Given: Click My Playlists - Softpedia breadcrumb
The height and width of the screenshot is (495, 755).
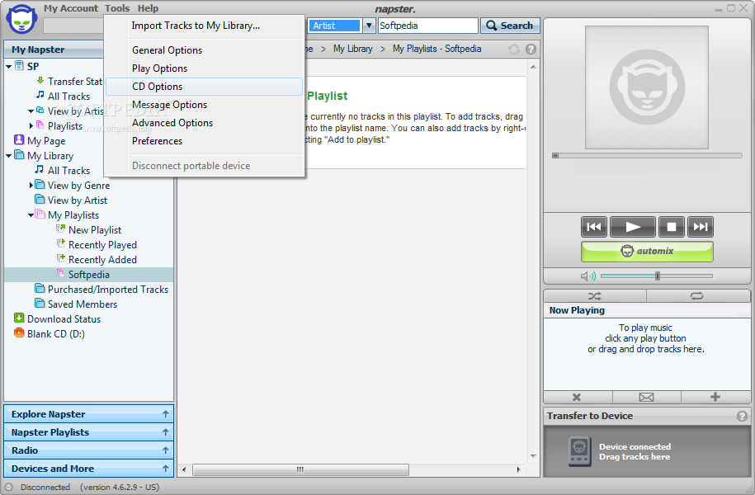Looking at the screenshot, I should click(x=436, y=49).
